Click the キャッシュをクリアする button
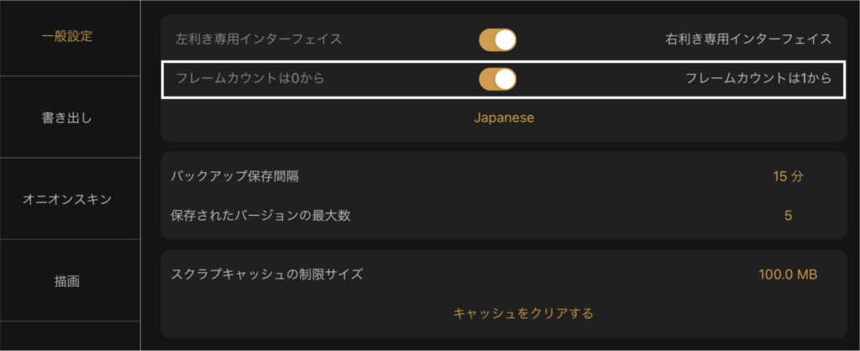The height and width of the screenshot is (351, 860). click(523, 313)
